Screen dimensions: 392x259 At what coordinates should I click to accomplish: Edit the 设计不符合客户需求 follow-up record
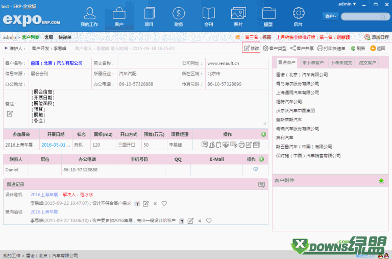tap(146, 204)
